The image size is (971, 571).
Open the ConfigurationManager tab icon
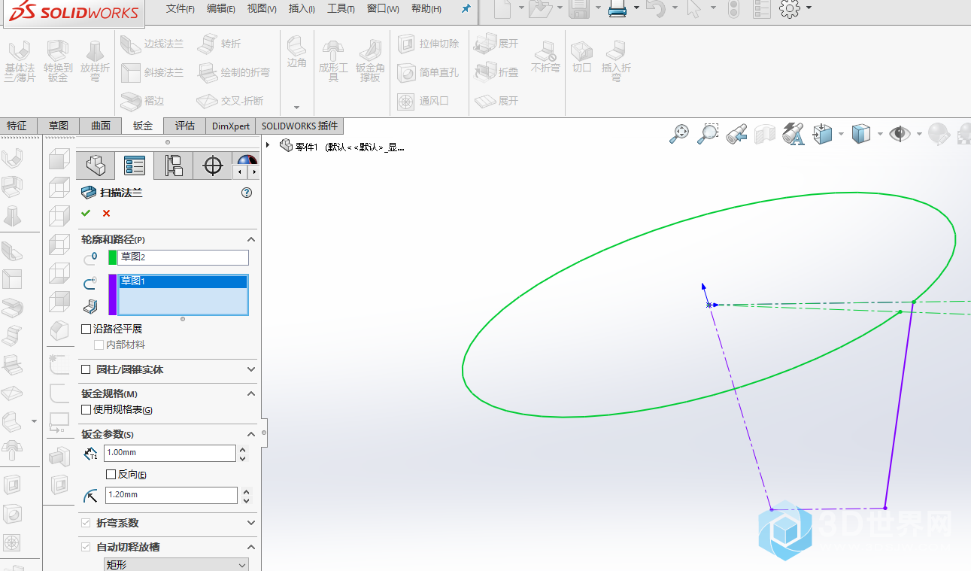tap(173, 166)
